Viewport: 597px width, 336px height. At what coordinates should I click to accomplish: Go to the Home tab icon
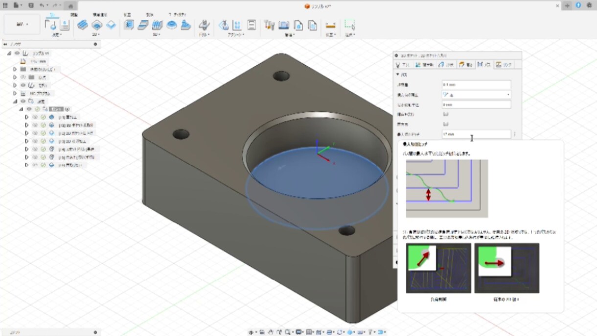[x=70, y=6]
